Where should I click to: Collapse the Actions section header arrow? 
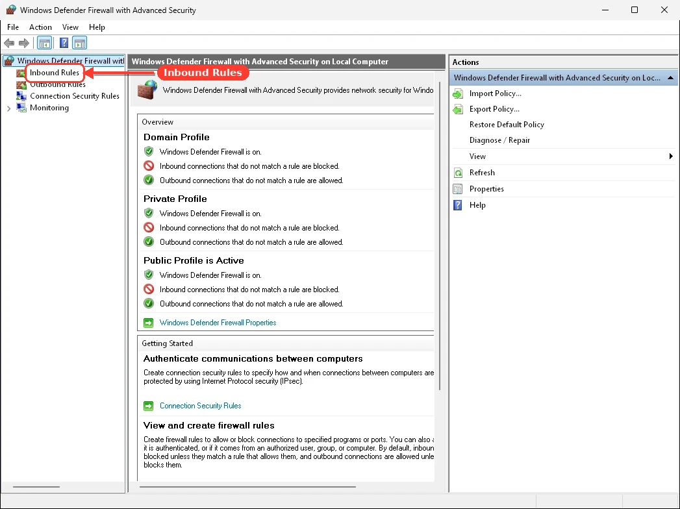(670, 78)
